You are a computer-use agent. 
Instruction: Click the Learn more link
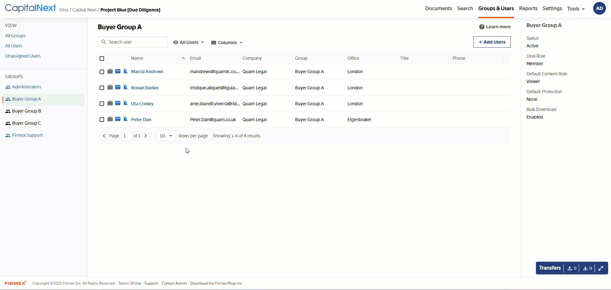498,27
